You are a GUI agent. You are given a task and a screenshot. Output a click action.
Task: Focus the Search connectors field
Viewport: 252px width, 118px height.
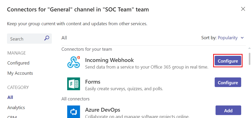tap(29, 38)
